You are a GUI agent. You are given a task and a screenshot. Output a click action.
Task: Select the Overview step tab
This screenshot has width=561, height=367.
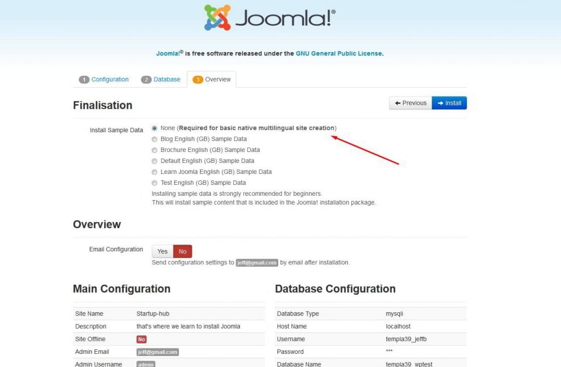click(x=217, y=80)
